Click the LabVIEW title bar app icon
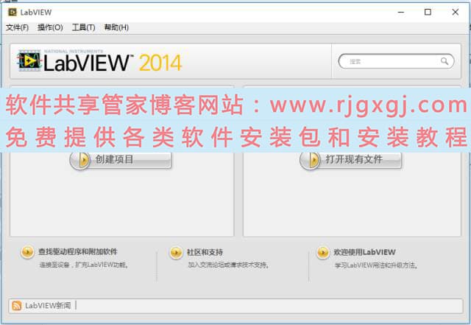 (13, 12)
